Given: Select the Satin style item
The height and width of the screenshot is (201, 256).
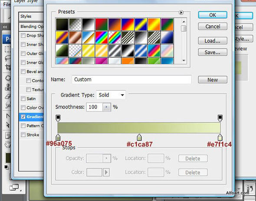Looking at the screenshot, I should pos(31,99).
